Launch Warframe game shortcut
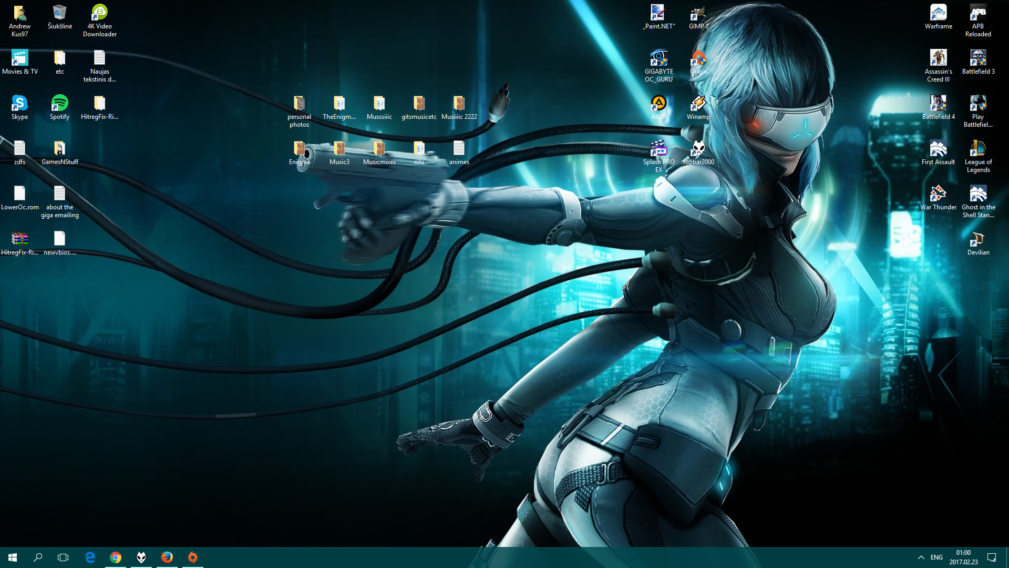 click(938, 17)
